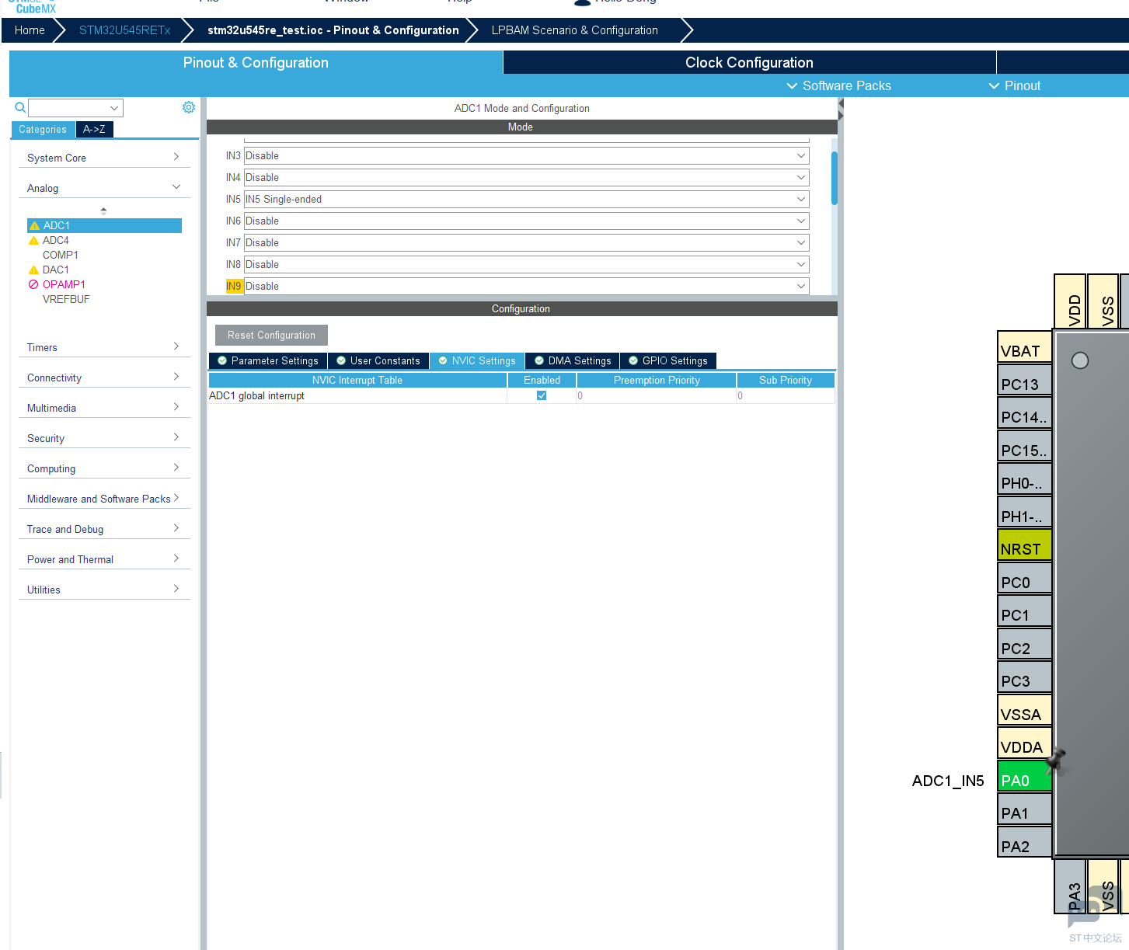Open the IN7 mode dropdown
Image resolution: width=1129 pixels, height=950 pixels.
point(527,243)
